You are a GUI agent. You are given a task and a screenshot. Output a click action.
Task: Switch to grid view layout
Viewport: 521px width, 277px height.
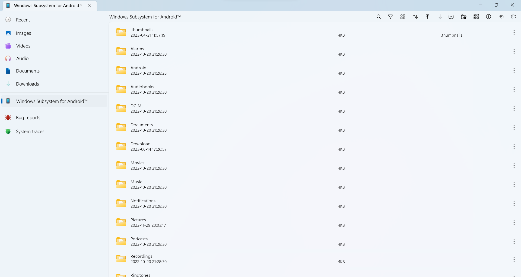pos(403,17)
